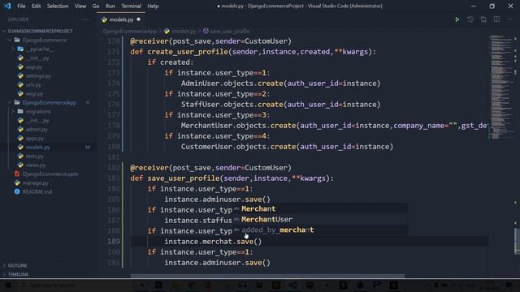Click 'AdminUser.objects.create' code line
Screen dimensions: 520x292
tap(280, 84)
